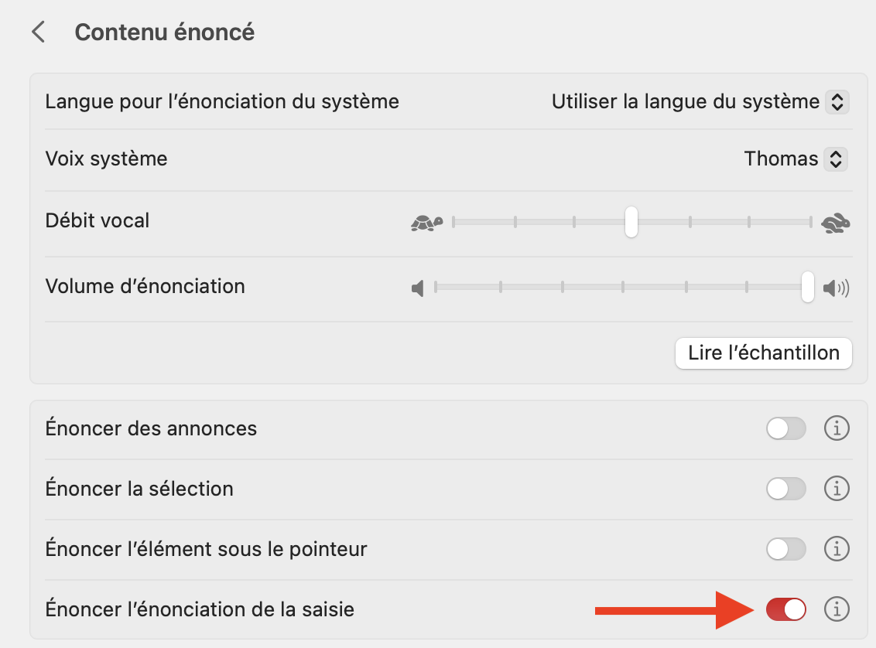Click the Volume d'énonciation slider handle
The image size is (876, 648).
point(808,287)
